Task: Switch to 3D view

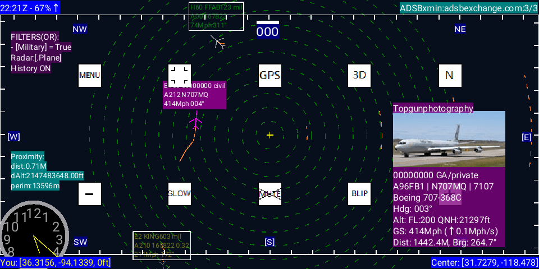Action: pyautogui.click(x=359, y=75)
